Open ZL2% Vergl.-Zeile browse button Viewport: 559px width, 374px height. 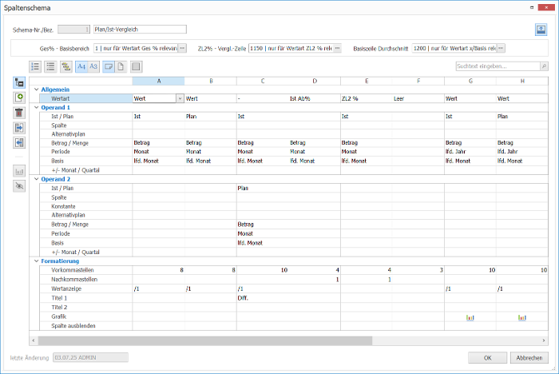pos(337,48)
